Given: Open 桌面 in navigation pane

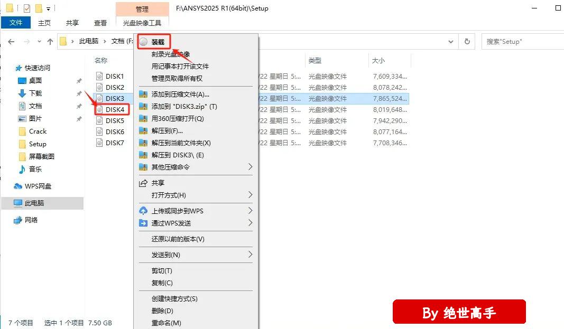Looking at the screenshot, I should click(x=35, y=80).
